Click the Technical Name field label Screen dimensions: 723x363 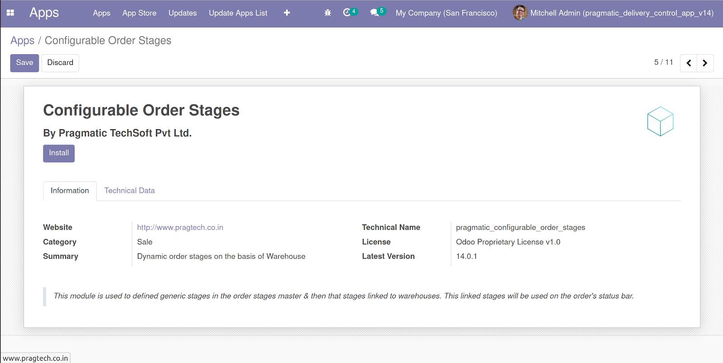coord(391,228)
